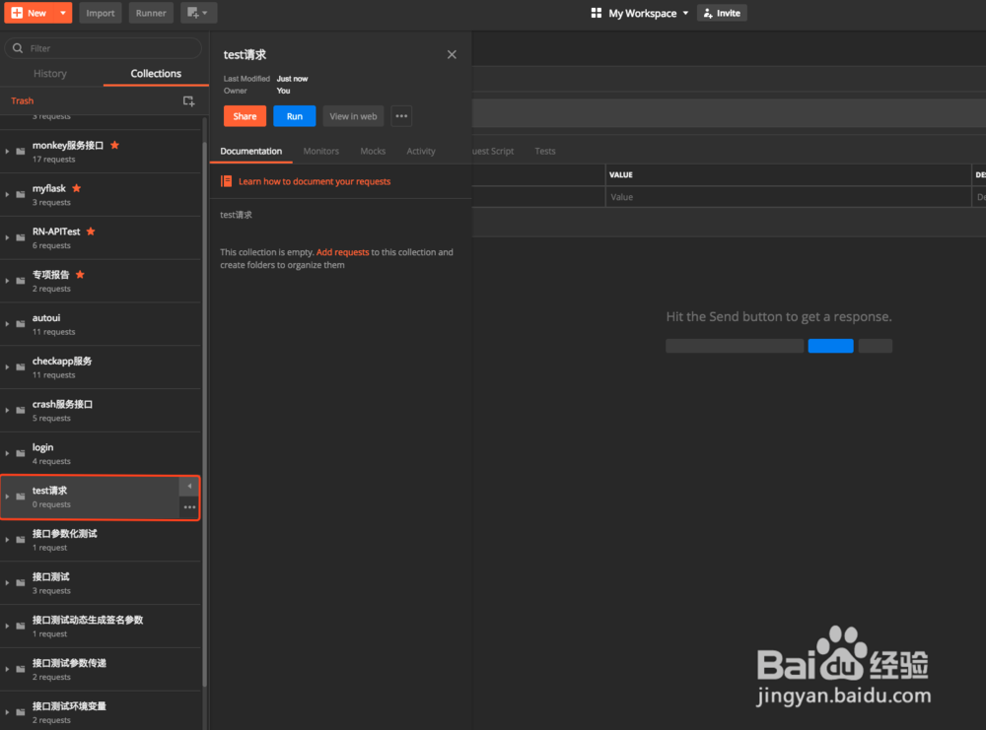This screenshot has width=986, height=730.
Task: Open the collection panel three-dots menu
Action: pyautogui.click(x=401, y=116)
